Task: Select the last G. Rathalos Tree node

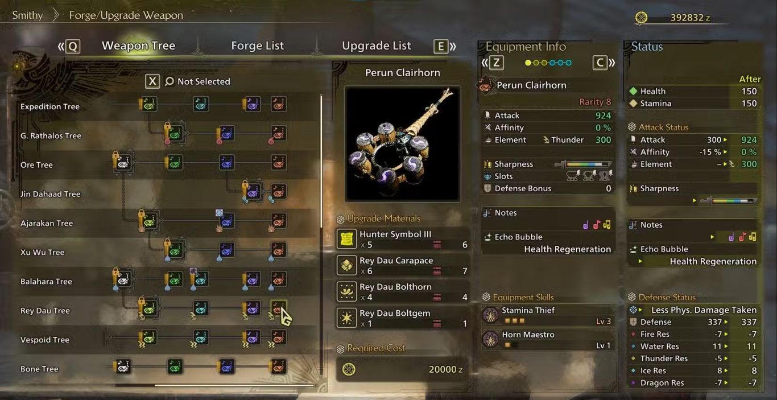Action: tap(278, 134)
